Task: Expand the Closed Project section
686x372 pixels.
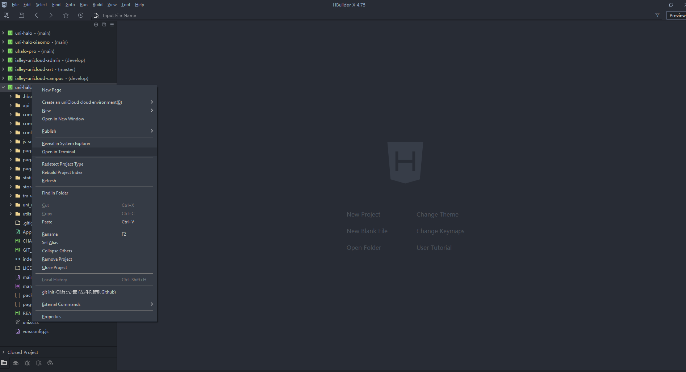Action: 3,352
